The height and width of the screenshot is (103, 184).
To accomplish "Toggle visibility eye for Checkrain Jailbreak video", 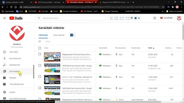I will [100, 77].
